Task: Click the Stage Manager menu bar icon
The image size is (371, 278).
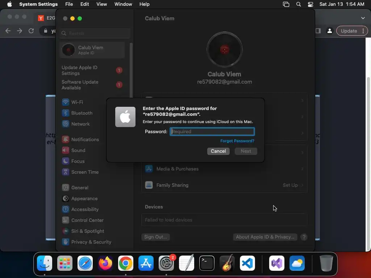Action: (x=286, y=4)
